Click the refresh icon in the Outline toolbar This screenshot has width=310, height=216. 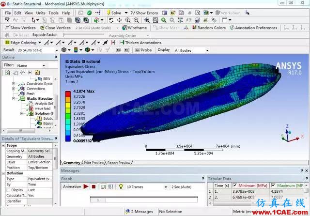tap(8, 73)
